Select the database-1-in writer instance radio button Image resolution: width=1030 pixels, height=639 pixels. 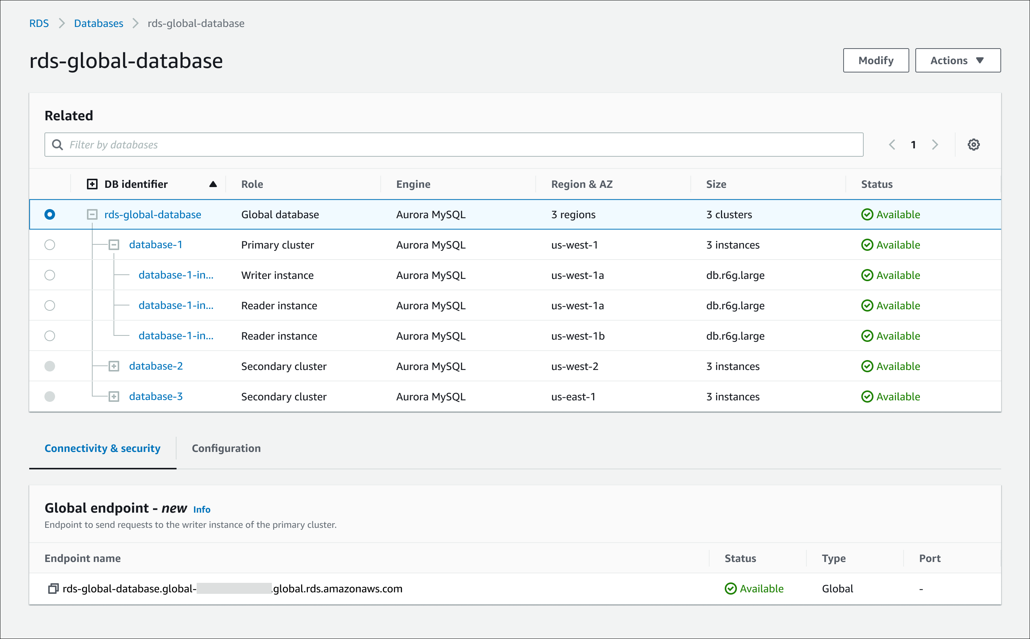[x=50, y=275]
